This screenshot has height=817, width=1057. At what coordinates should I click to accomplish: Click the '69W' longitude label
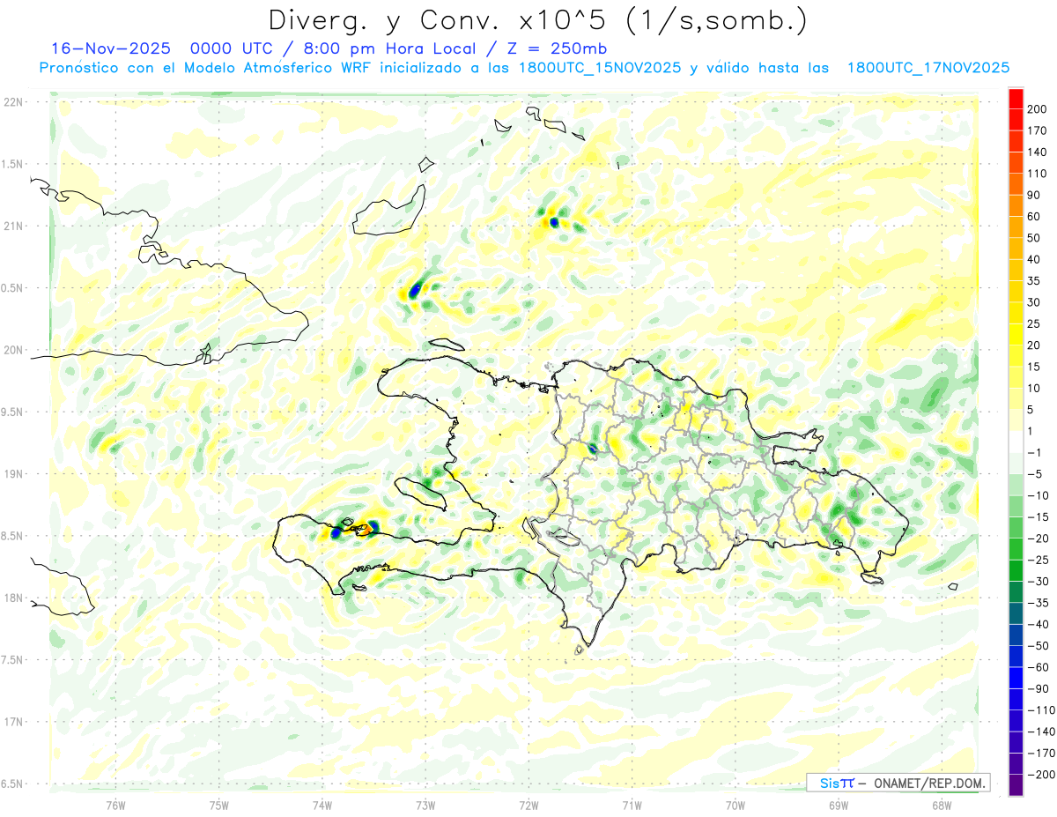[839, 806]
